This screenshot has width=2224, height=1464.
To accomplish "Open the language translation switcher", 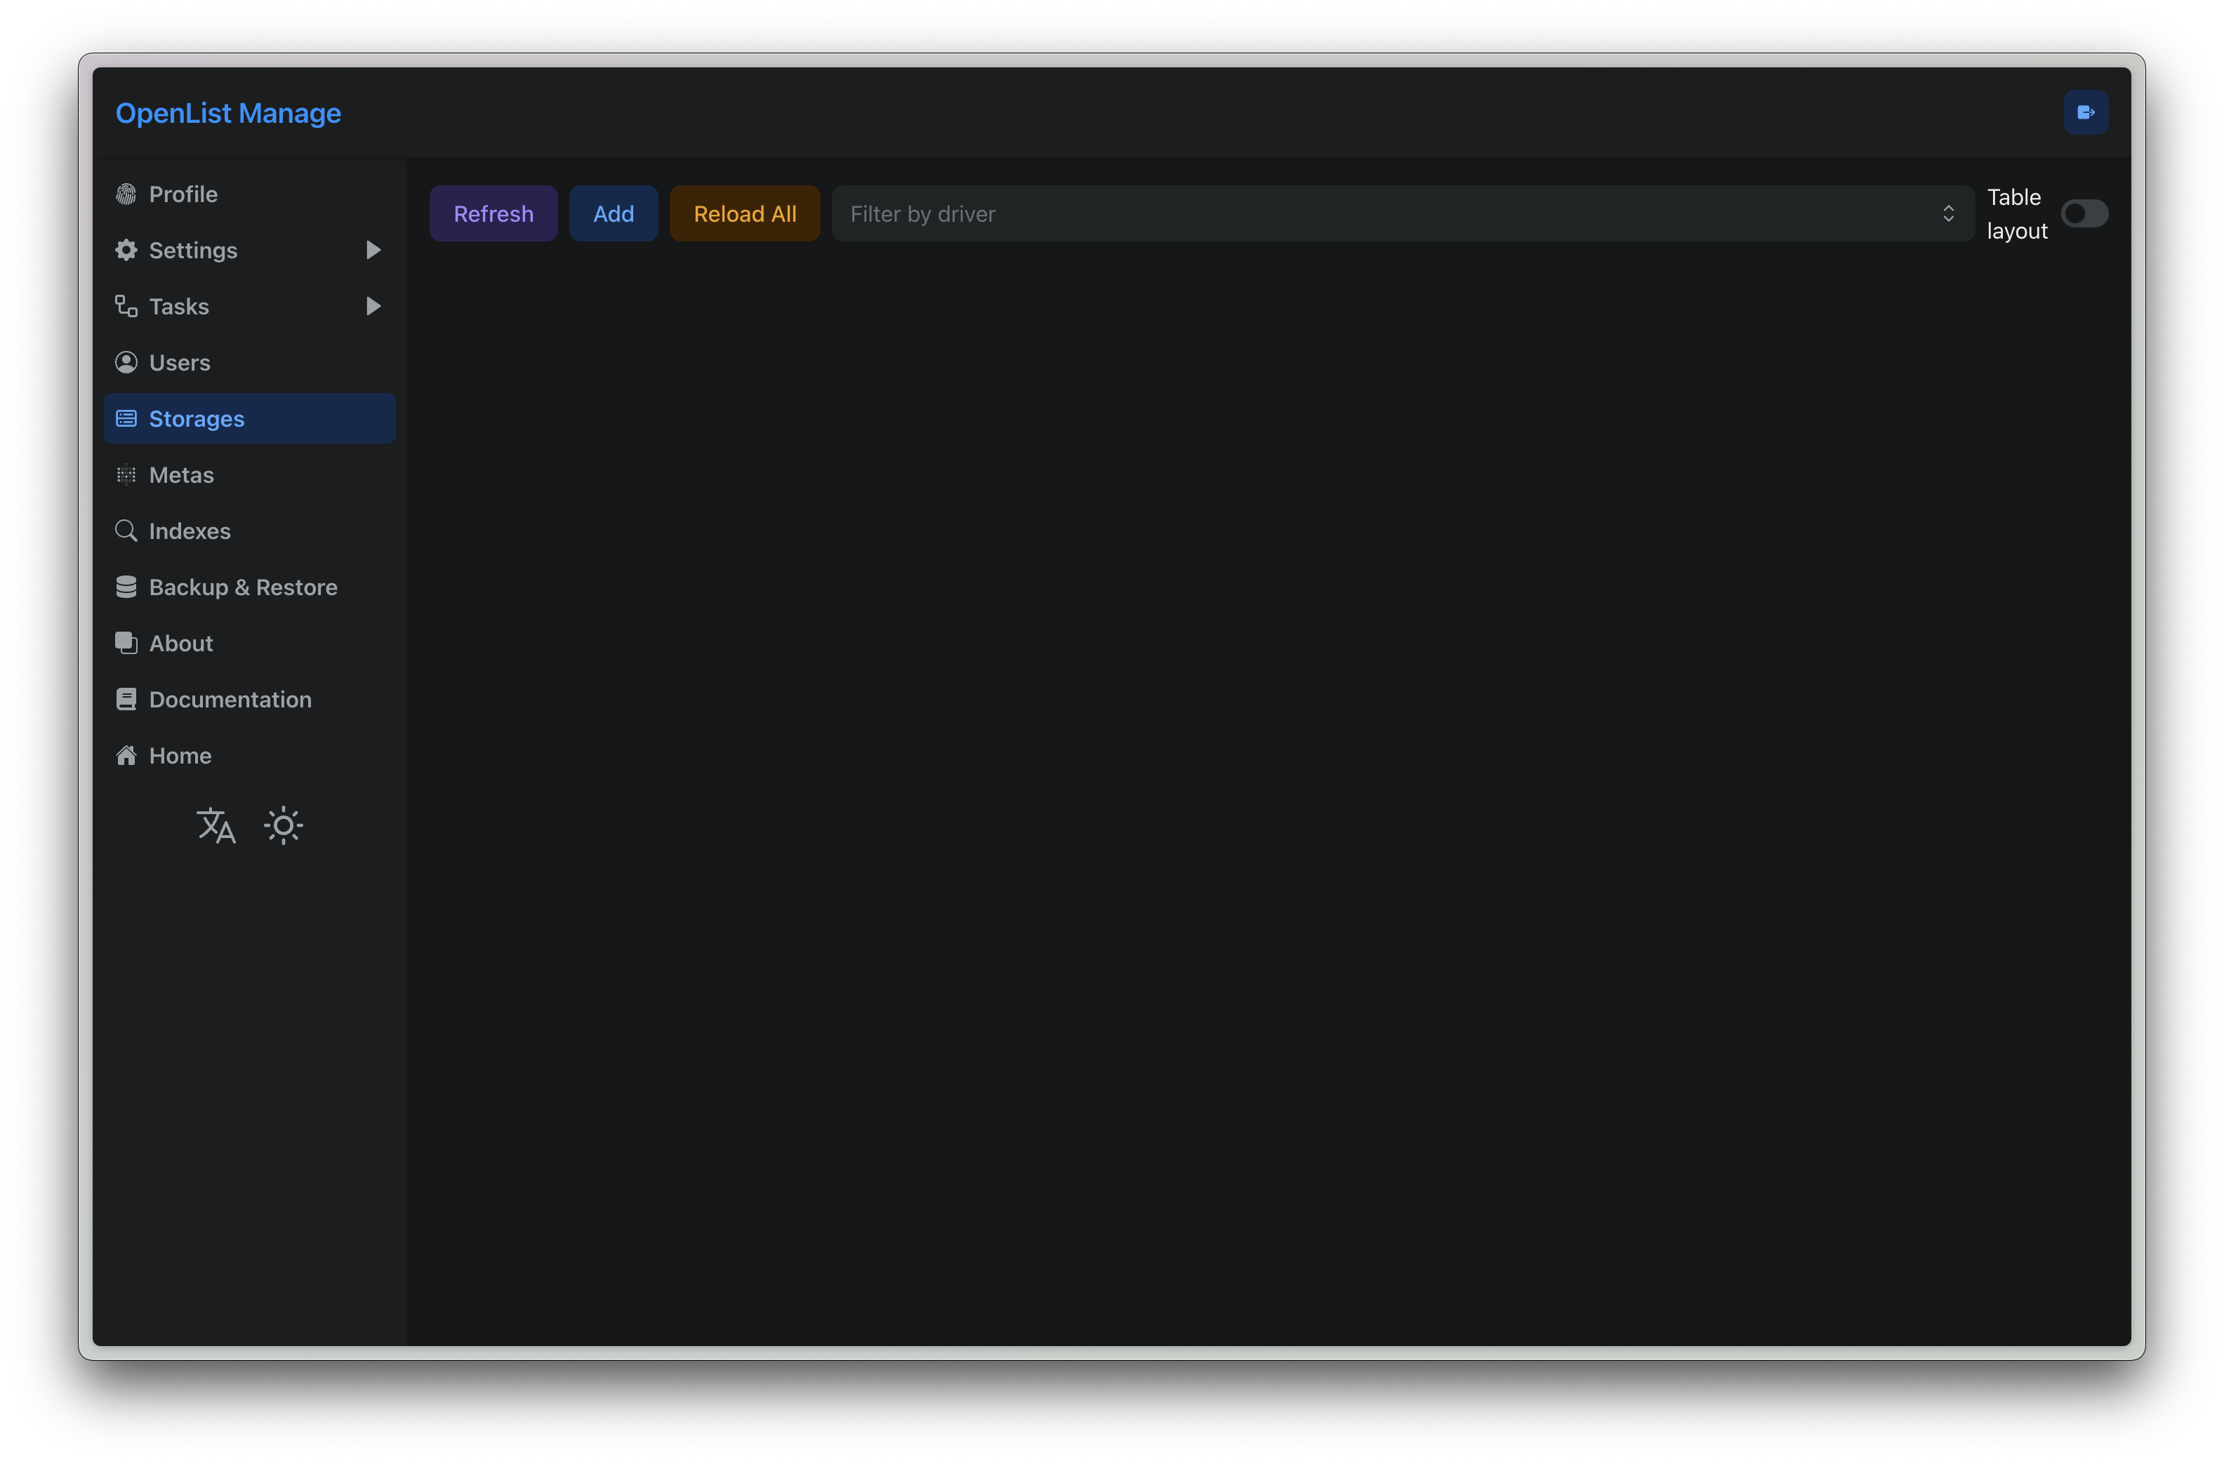I will pos(216,825).
